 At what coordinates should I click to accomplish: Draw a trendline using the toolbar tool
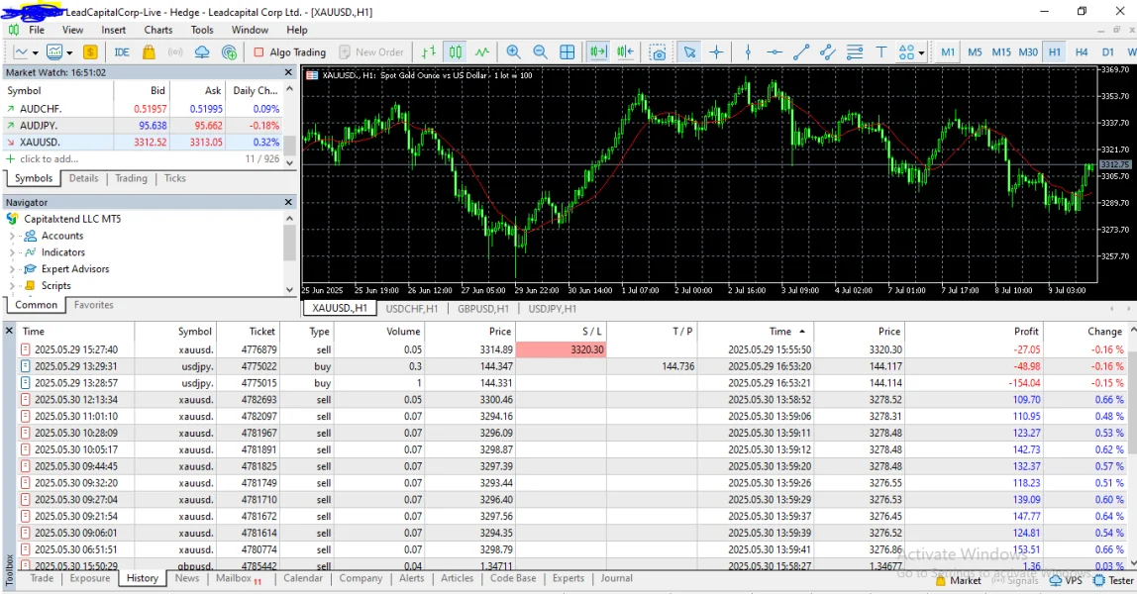click(801, 52)
